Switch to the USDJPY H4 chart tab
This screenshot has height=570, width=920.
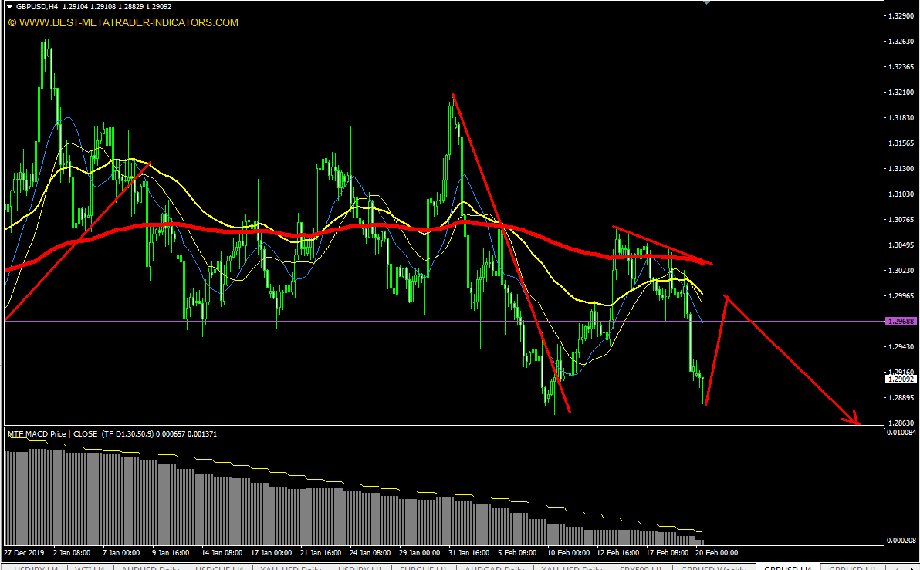point(36,568)
